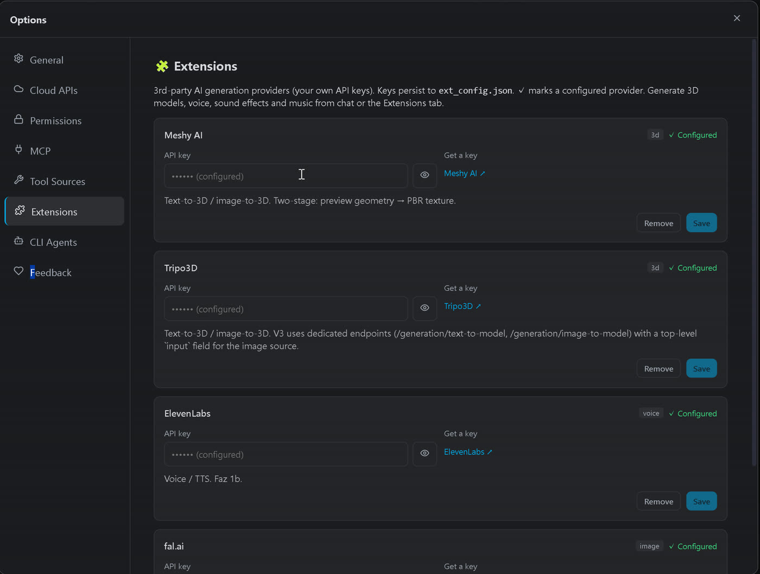760x574 pixels.
Task: Open the Cloud APIs settings page
Action: coord(64,90)
